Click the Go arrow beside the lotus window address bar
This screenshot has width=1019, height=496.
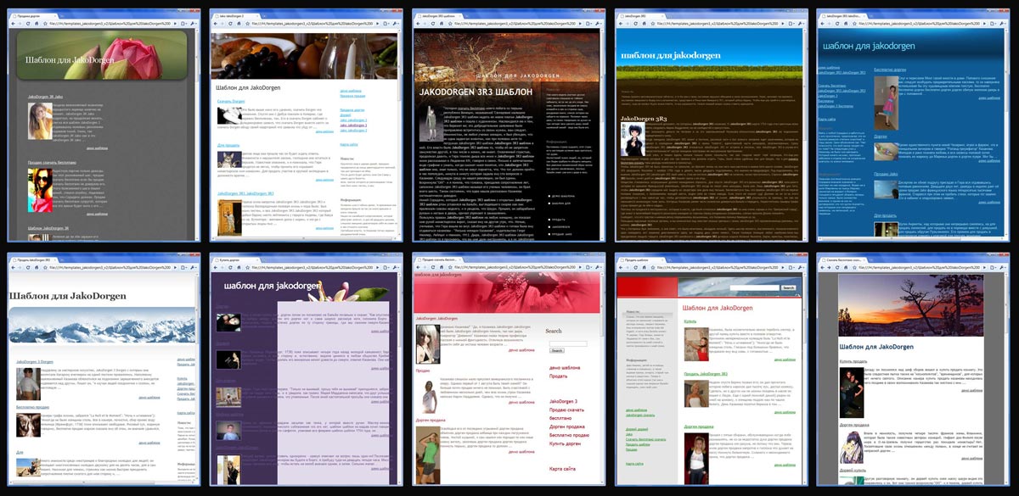(177, 24)
